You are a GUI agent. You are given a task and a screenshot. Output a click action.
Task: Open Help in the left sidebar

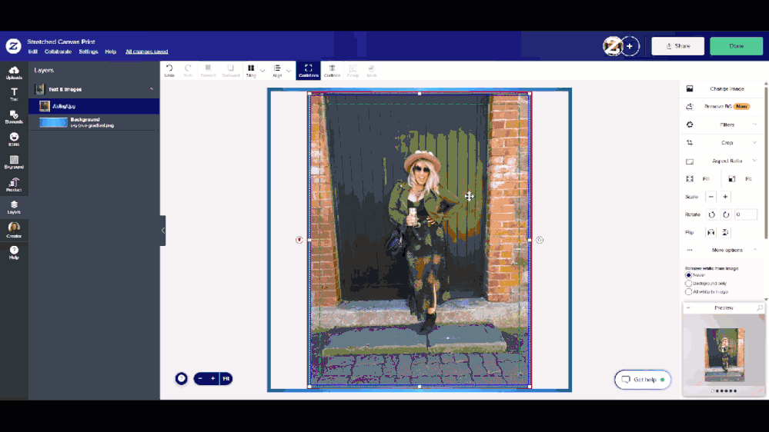coord(14,253)
